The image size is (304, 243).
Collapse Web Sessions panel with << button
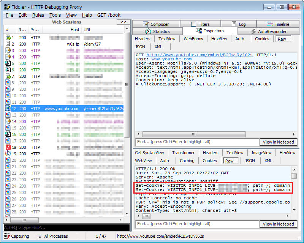click(x=123, y=22)
